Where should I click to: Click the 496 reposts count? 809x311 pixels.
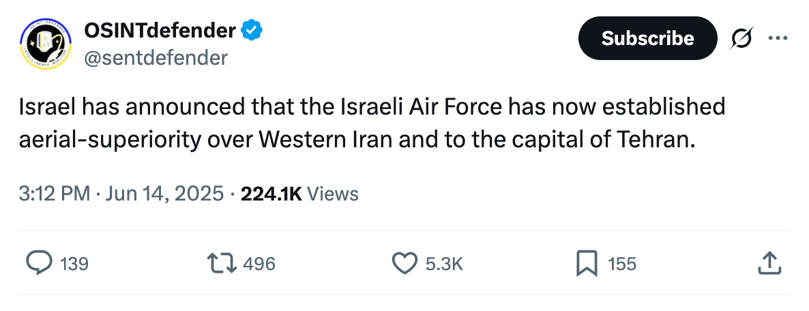point(259,264)
